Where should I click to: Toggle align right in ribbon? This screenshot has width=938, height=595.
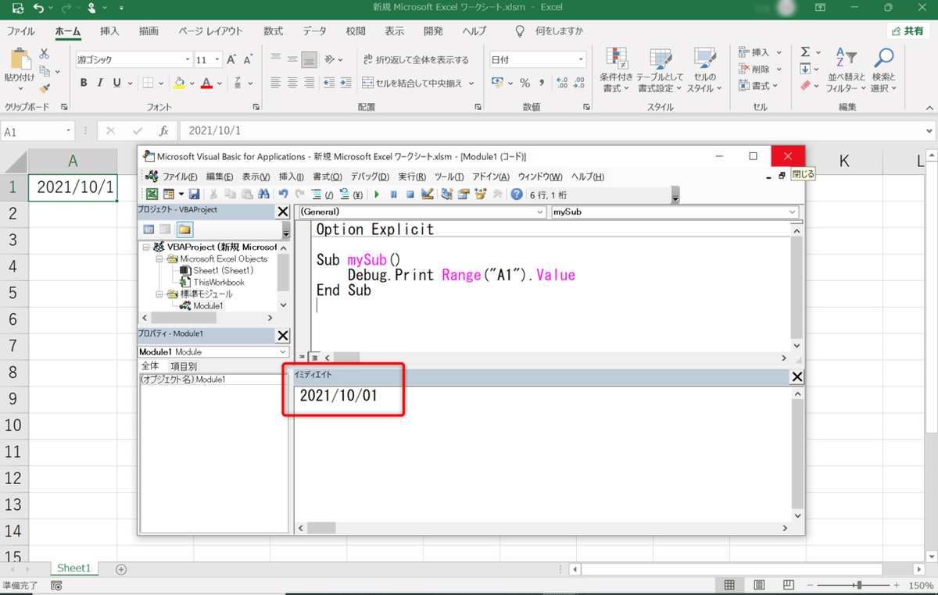coord(310,83)
